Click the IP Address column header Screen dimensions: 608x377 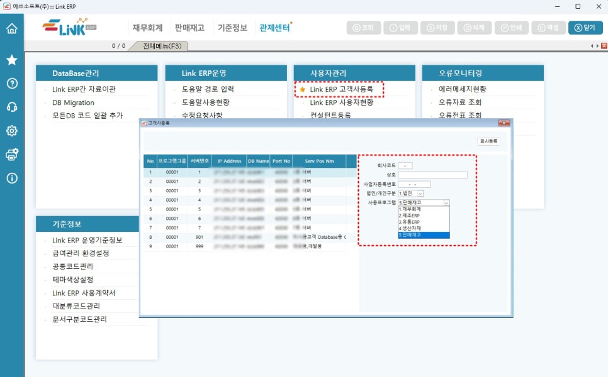[228, 161]
